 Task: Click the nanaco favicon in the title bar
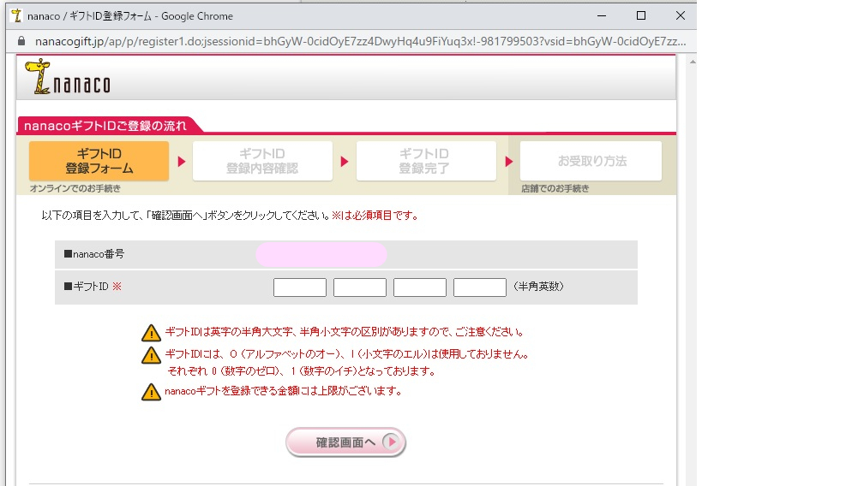coord(15,15)
